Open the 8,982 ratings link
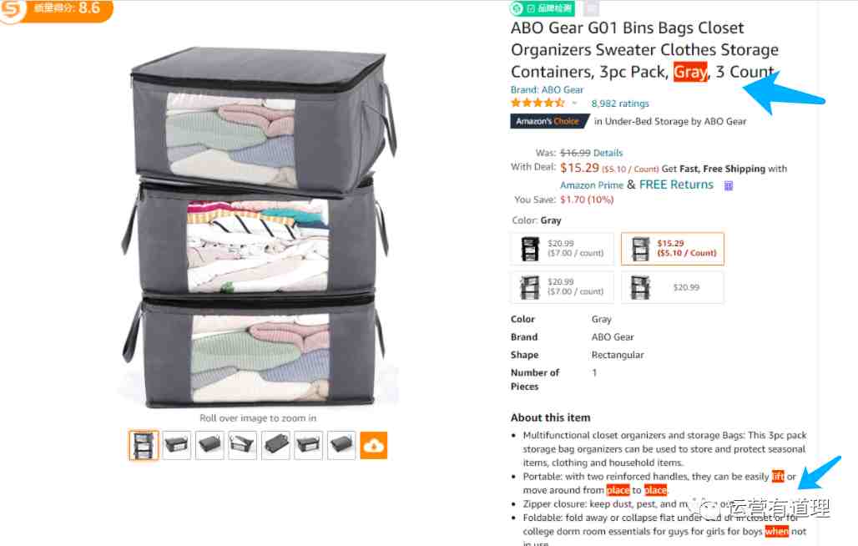The height and width of the screenshot is (546, 858). pos(620,104)
